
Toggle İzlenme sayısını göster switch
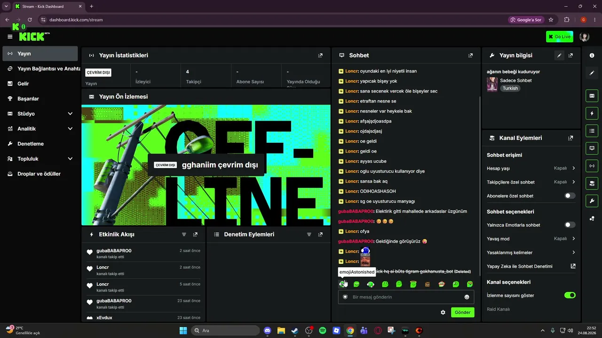570,295
